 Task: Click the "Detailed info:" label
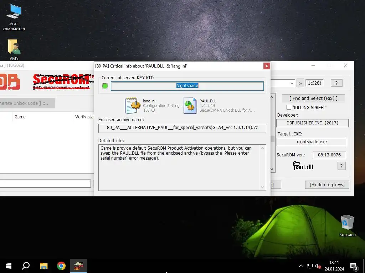(x=111, y=140)
